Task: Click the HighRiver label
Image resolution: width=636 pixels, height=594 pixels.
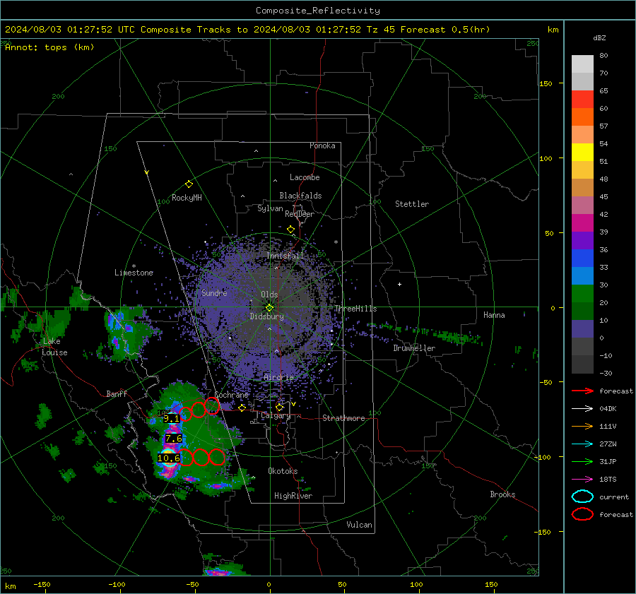Action: pyautogui.click(x=293, y=496)
